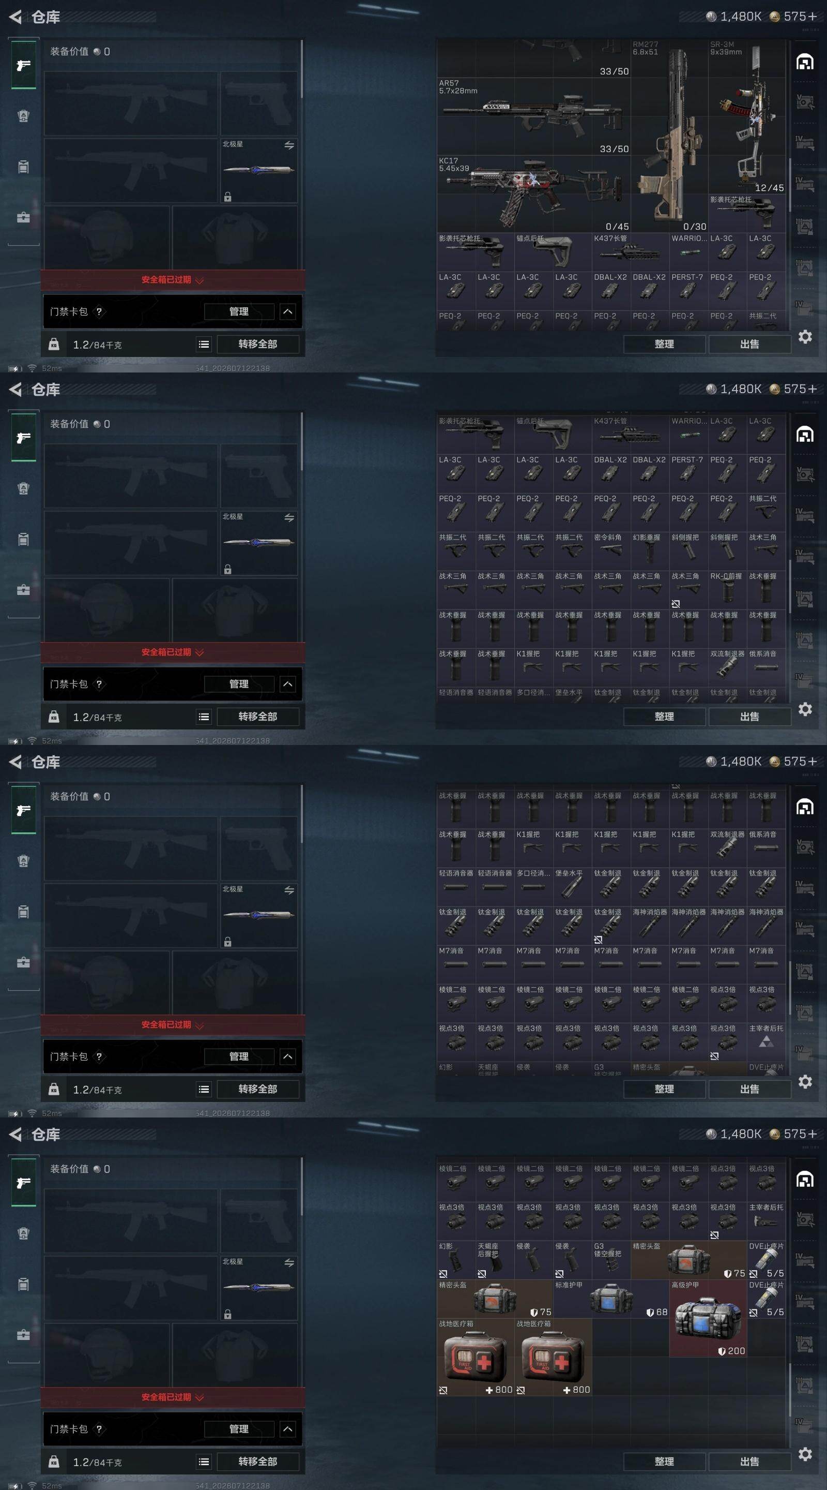The height and width of the screenshot is (1490, 827).
Task: Select the 精密头盔 kit next to G3镂空握把
Action: click(689, 1259)
